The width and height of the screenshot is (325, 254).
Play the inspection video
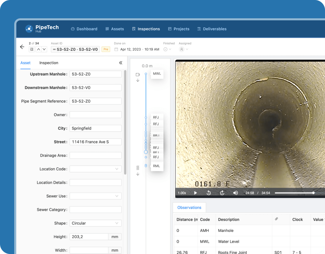[196, 193]
